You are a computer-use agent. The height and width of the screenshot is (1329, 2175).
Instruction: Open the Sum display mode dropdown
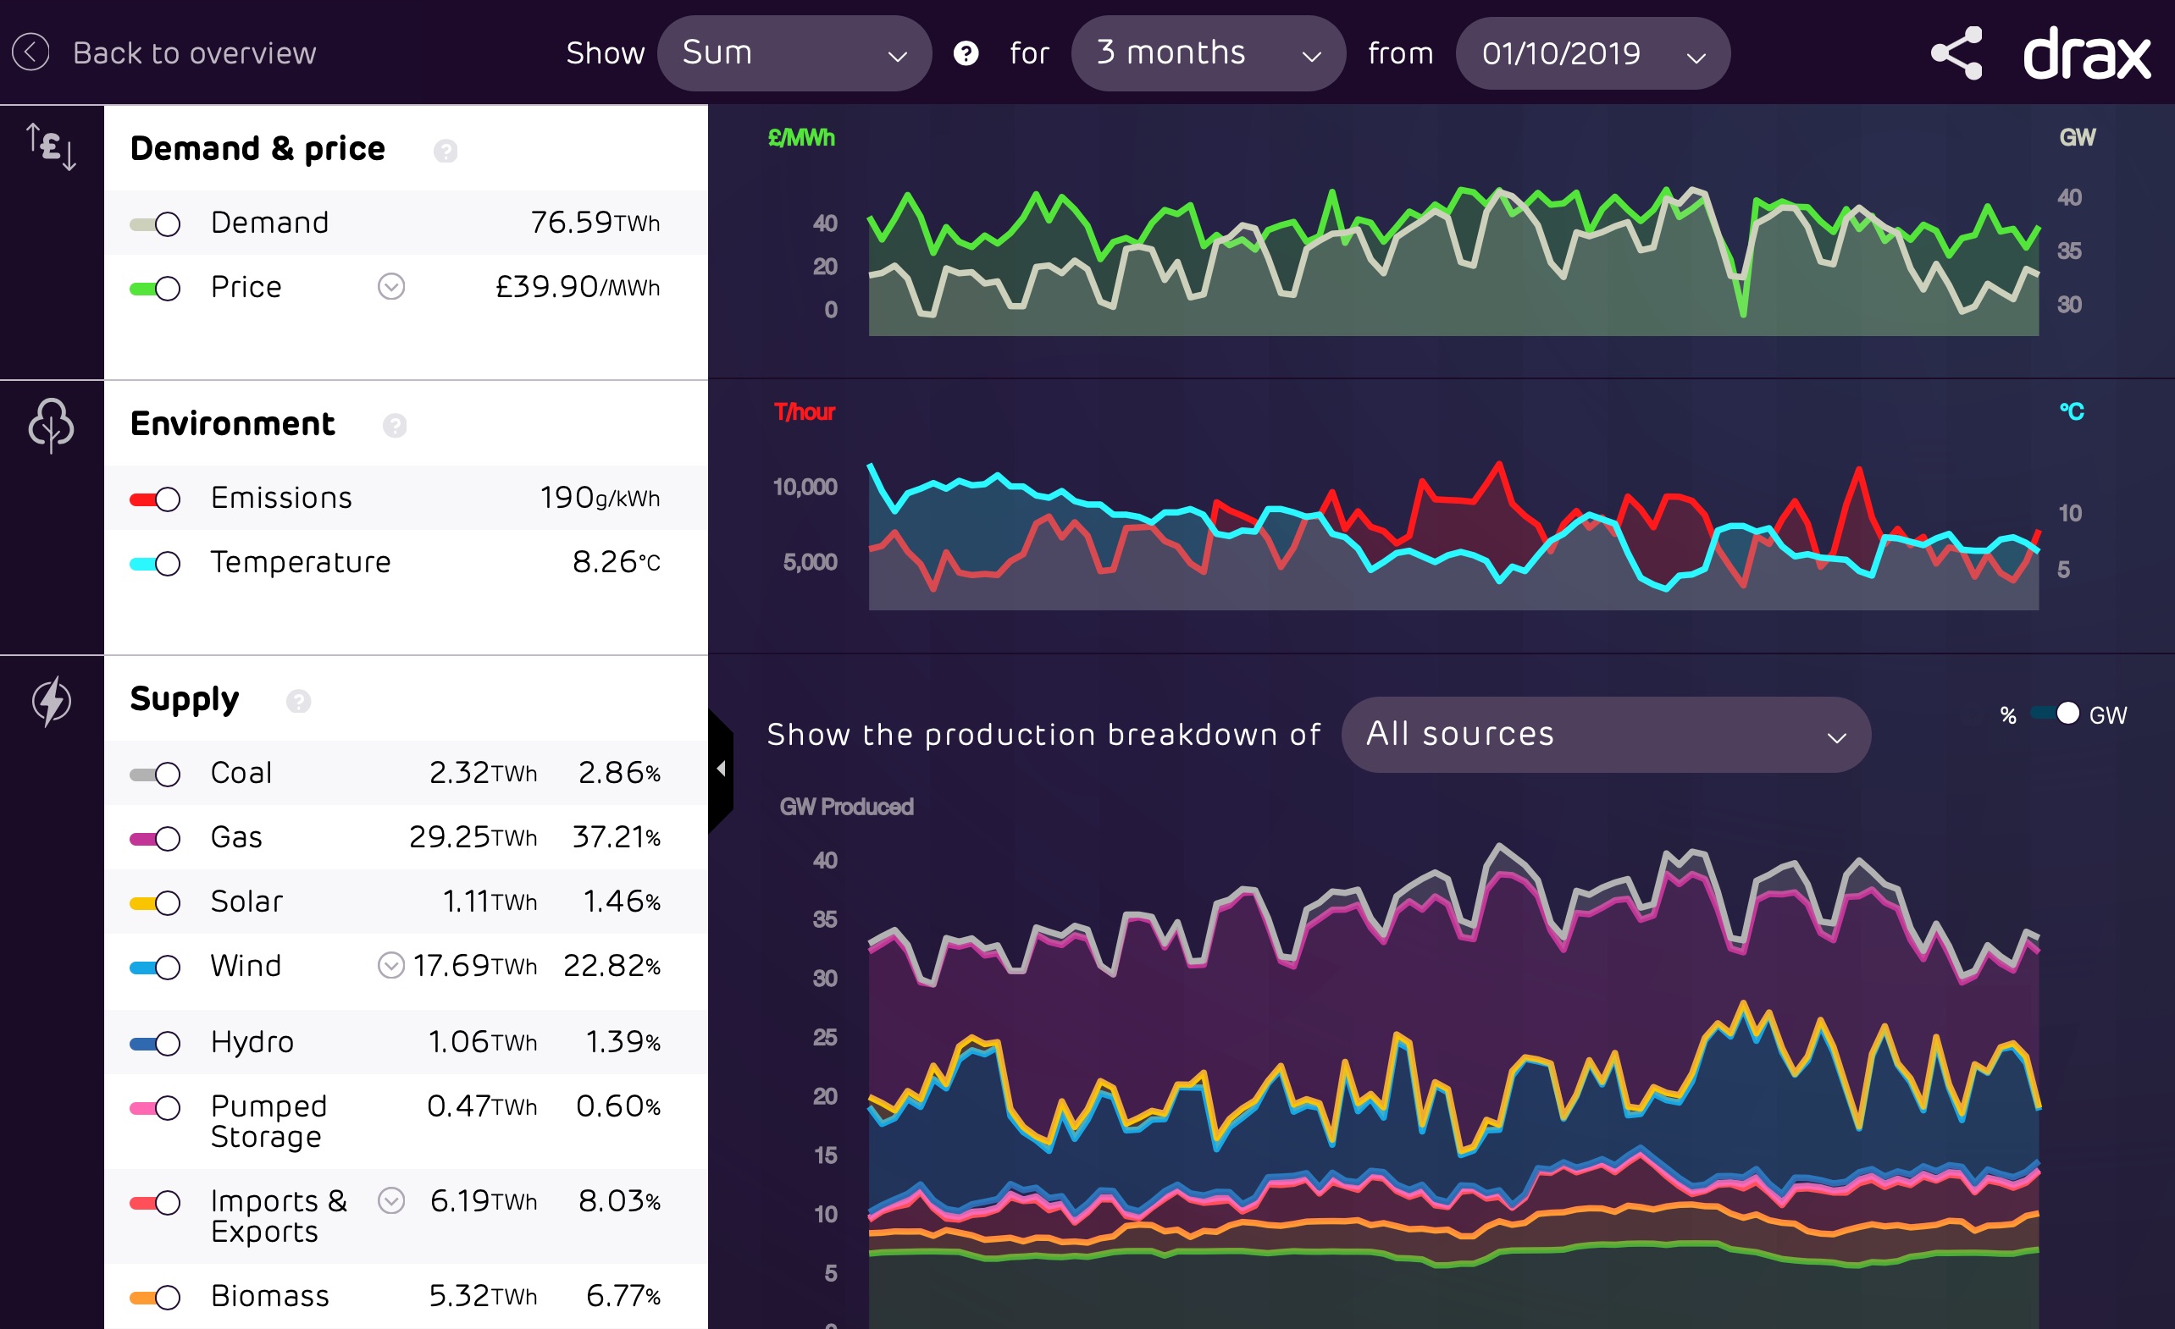click(x=794, y=53)
